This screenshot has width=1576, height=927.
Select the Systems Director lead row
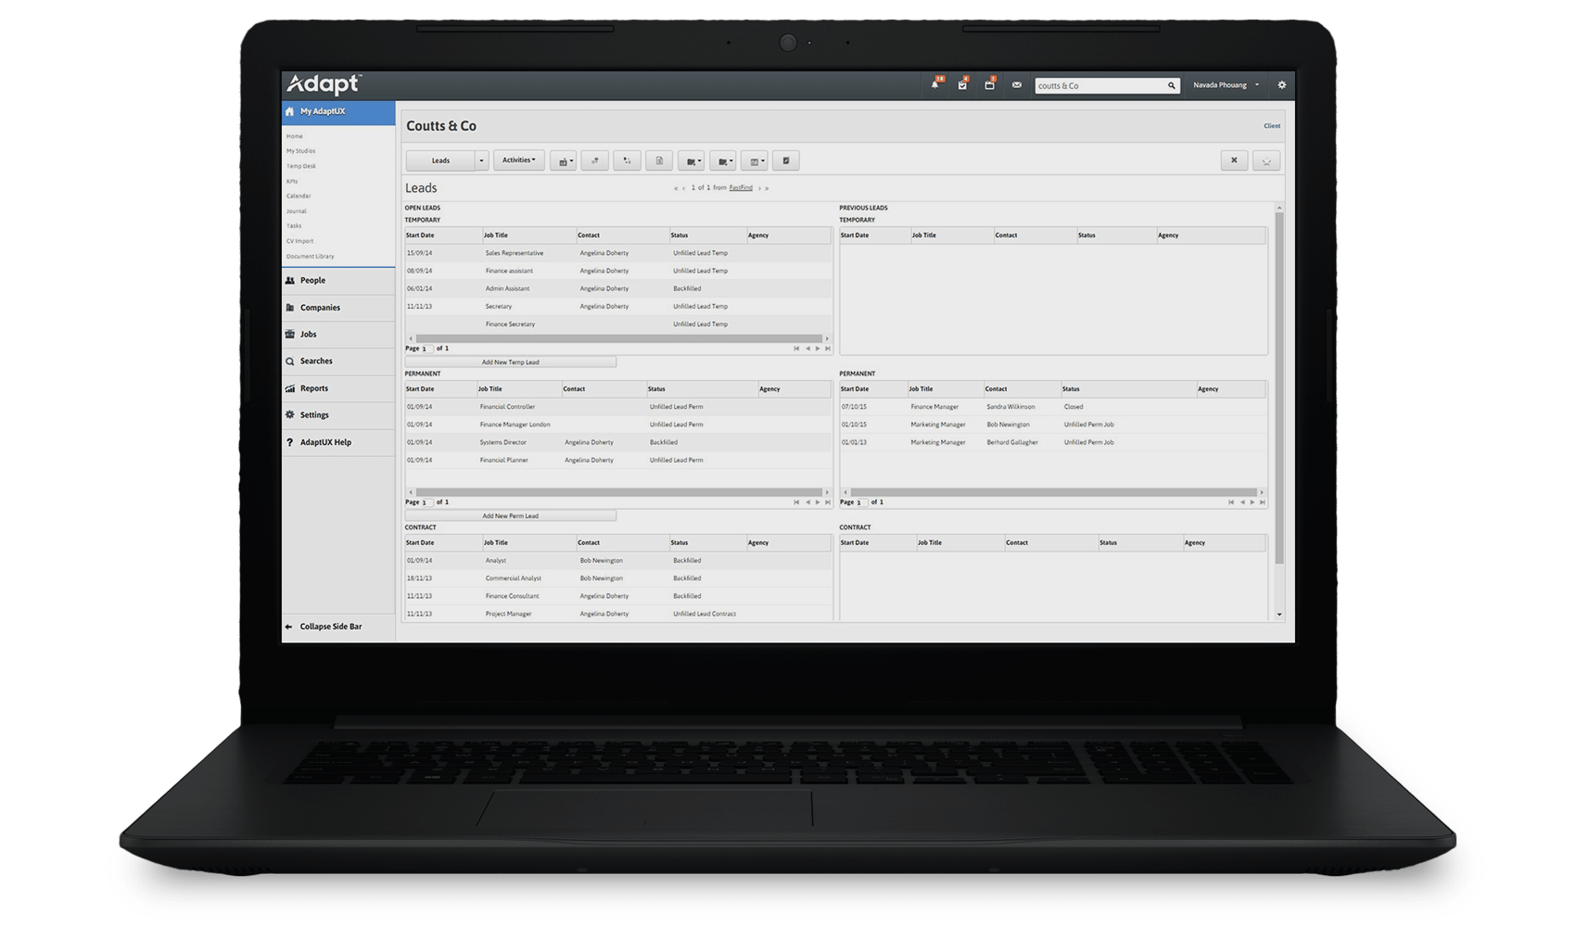(618, 443)
